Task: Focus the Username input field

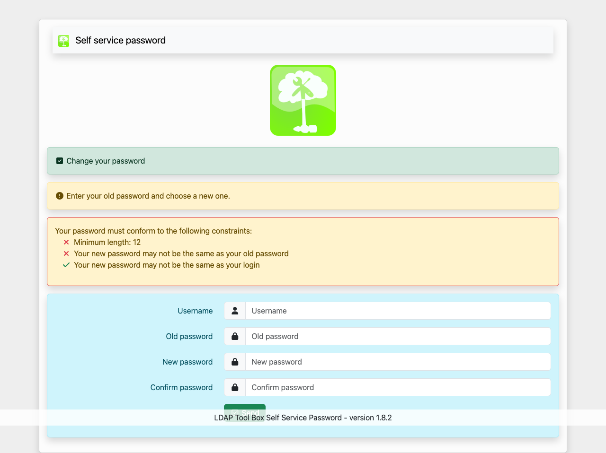Action: [398, 311]
